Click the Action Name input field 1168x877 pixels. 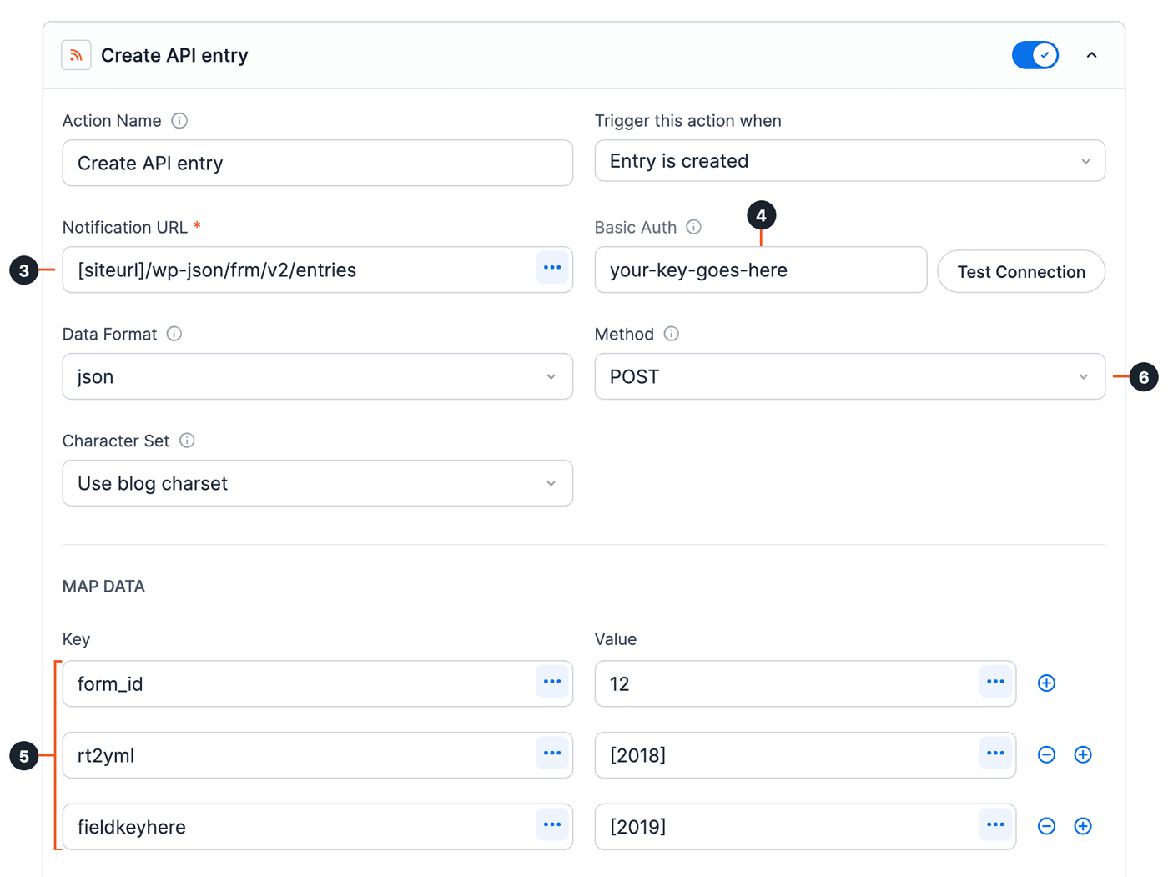(x=318, y=163)
